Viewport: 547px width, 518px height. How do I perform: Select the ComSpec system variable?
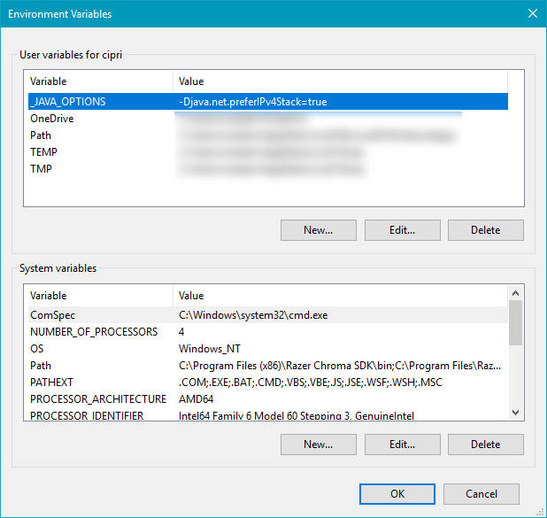[268, 315]
